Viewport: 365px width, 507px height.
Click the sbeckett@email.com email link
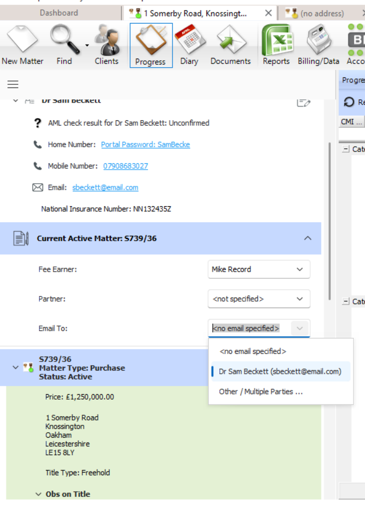coord(105,187)
